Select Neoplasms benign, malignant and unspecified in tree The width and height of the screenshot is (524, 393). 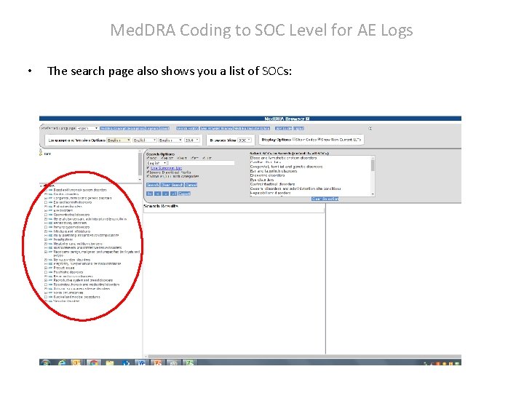[97, 253]
